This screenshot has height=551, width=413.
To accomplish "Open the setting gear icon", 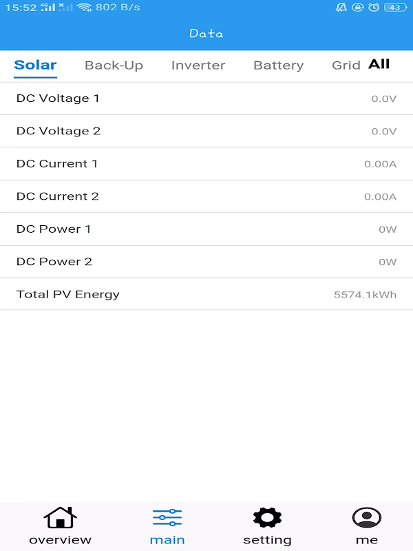I will tap(267, 517).
